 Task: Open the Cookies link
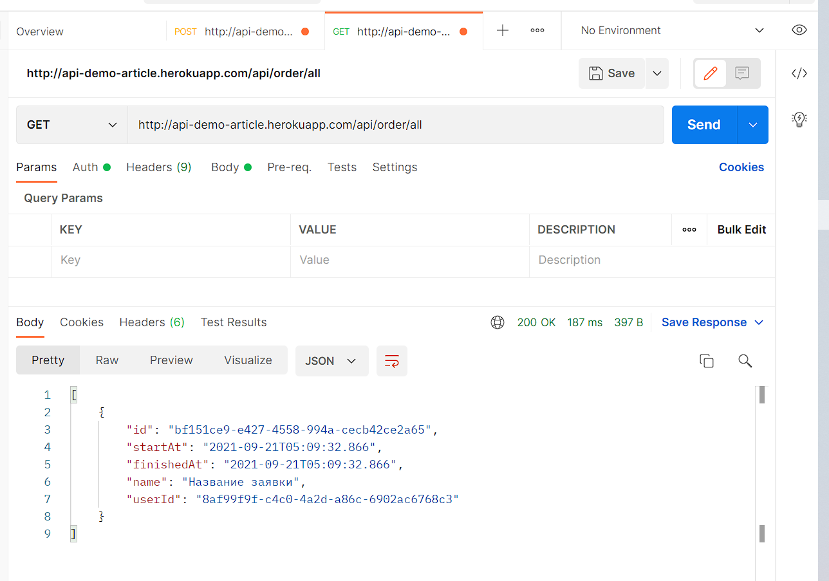[x=741, y=167]
